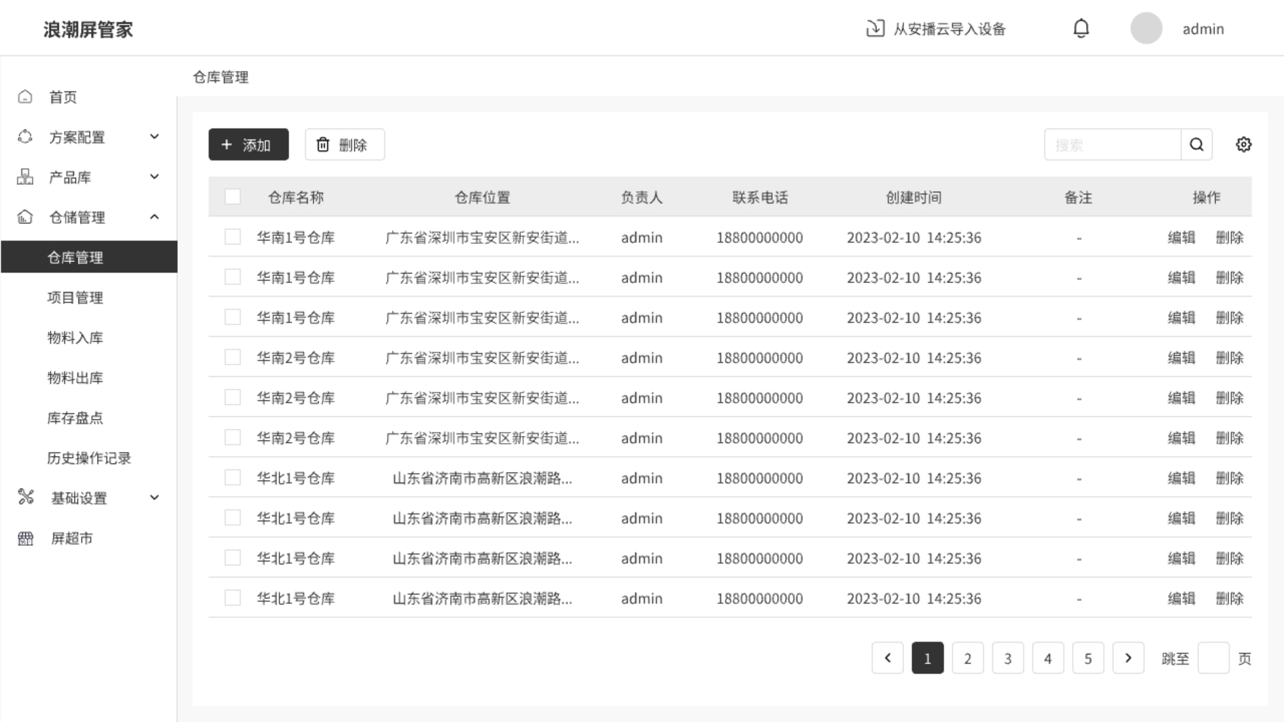
Task: Click the 方案配置 sidebar icon
Action: coord(25,137)
